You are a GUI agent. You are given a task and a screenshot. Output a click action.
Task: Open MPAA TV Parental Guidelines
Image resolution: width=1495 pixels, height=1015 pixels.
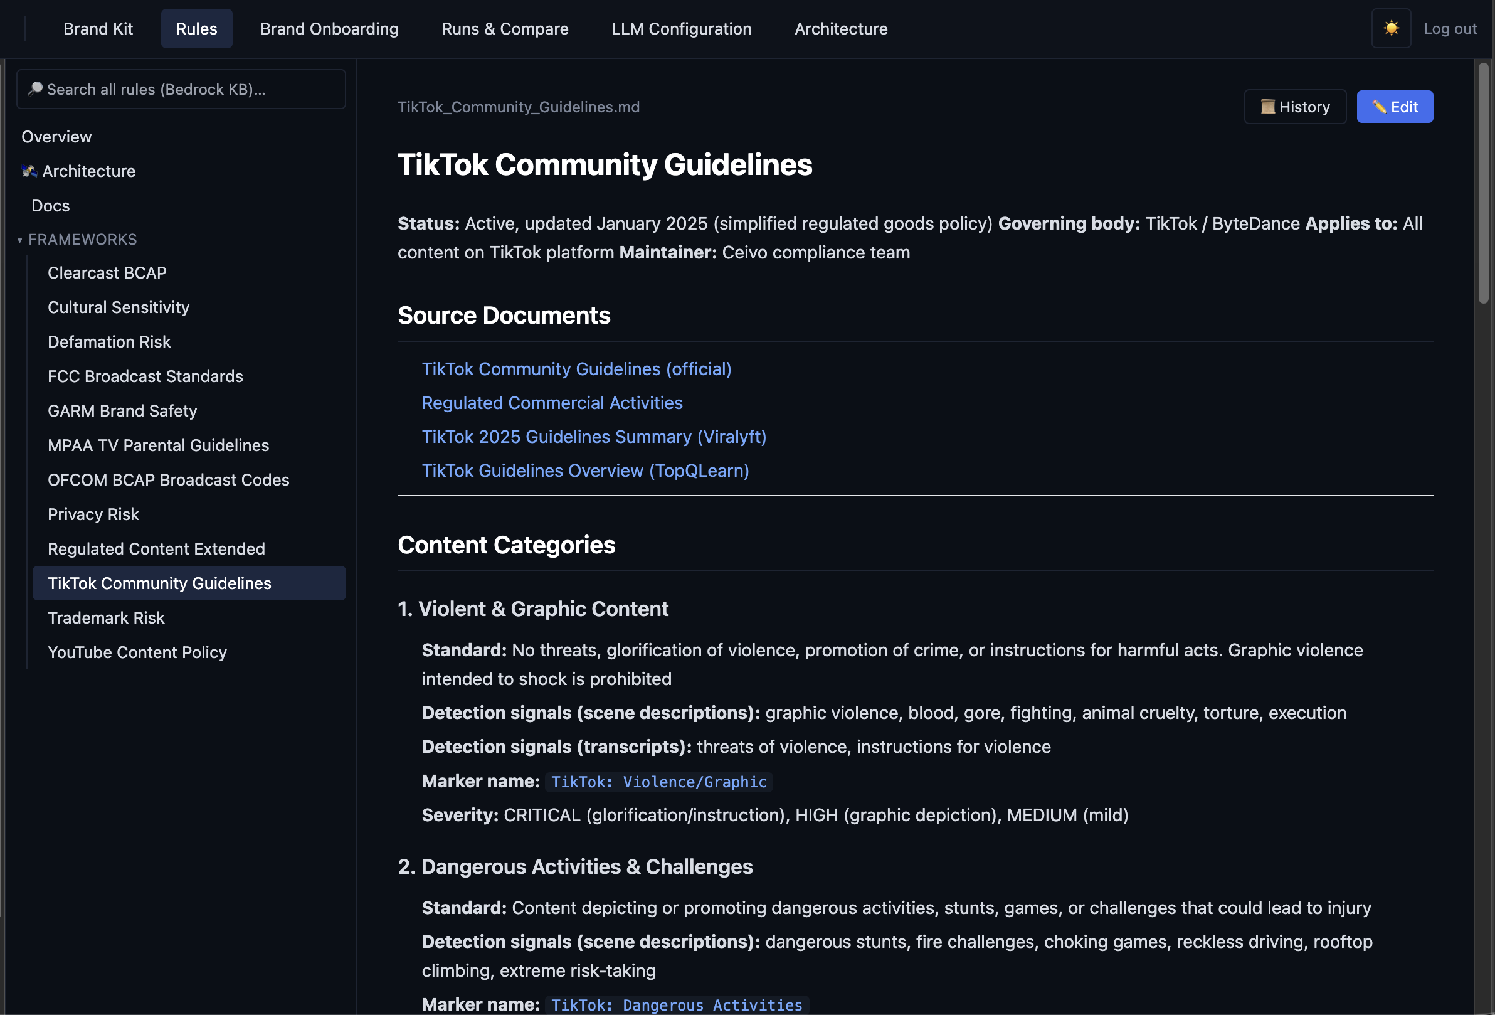click(189, 445)
